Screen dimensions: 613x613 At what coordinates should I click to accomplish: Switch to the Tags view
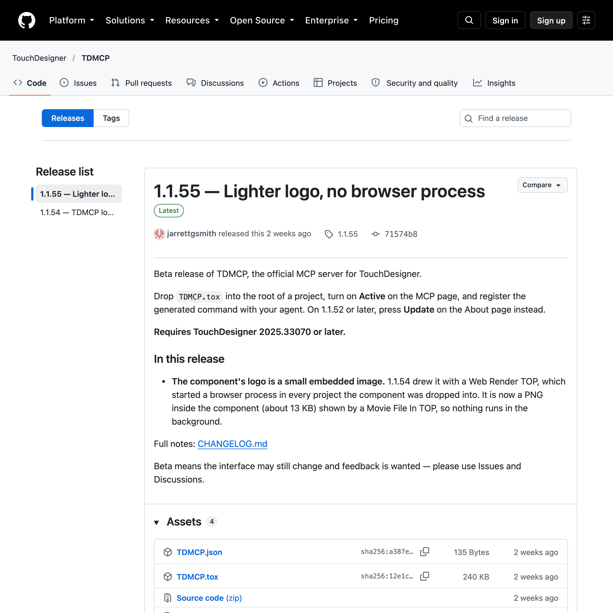[111, 118]
